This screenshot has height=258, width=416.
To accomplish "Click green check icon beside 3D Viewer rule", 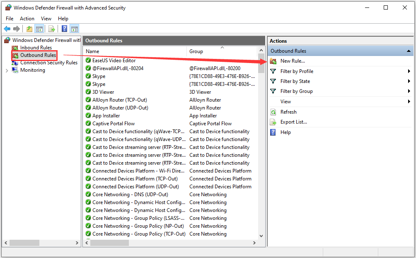I will (88, 92).
